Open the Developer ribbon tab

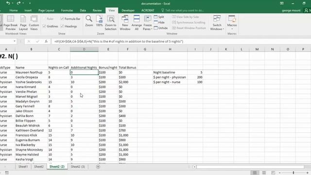pyautogui.click(x=128, y=10)
